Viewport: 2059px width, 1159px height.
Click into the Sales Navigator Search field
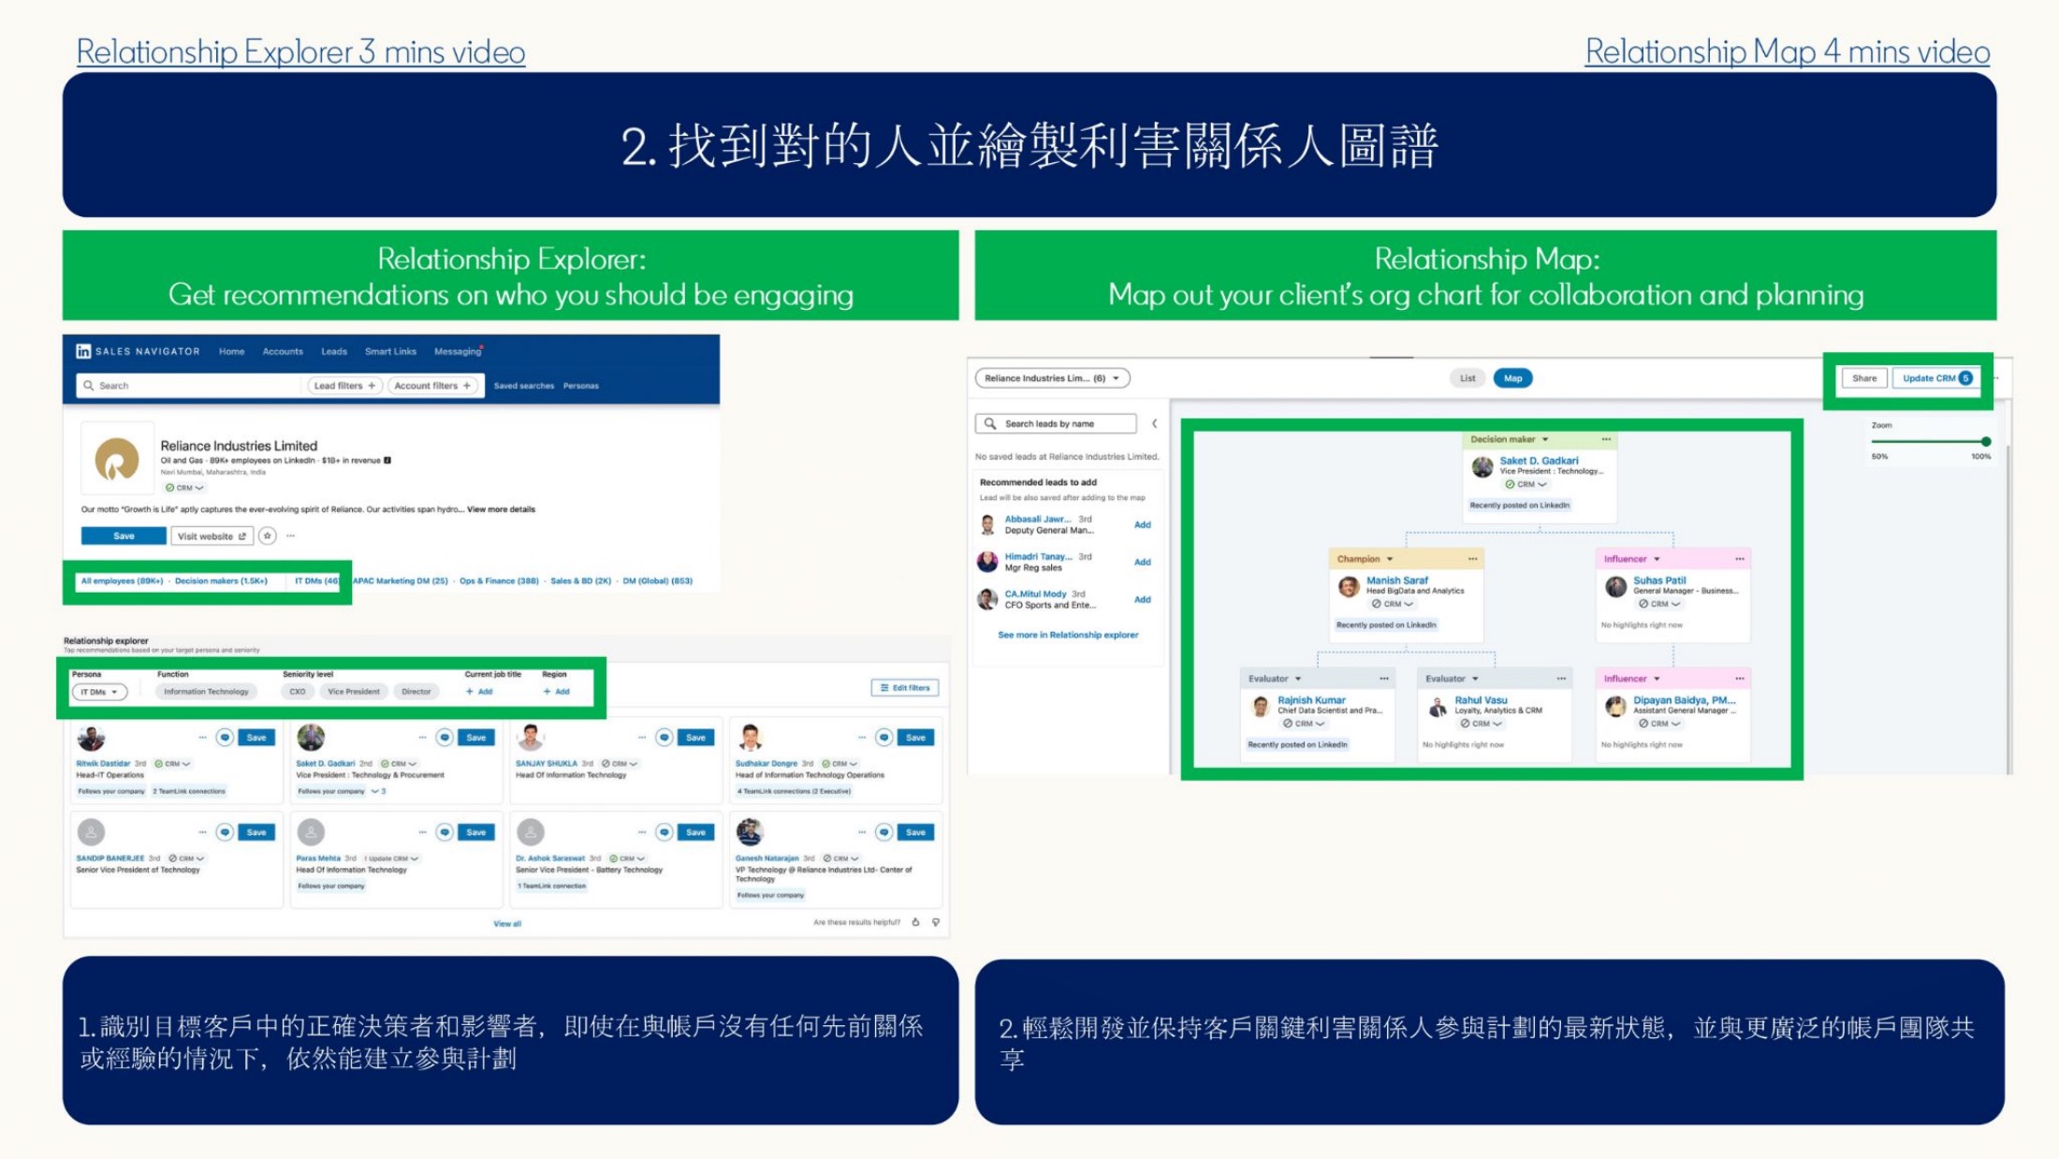click(x=187, y=386)
